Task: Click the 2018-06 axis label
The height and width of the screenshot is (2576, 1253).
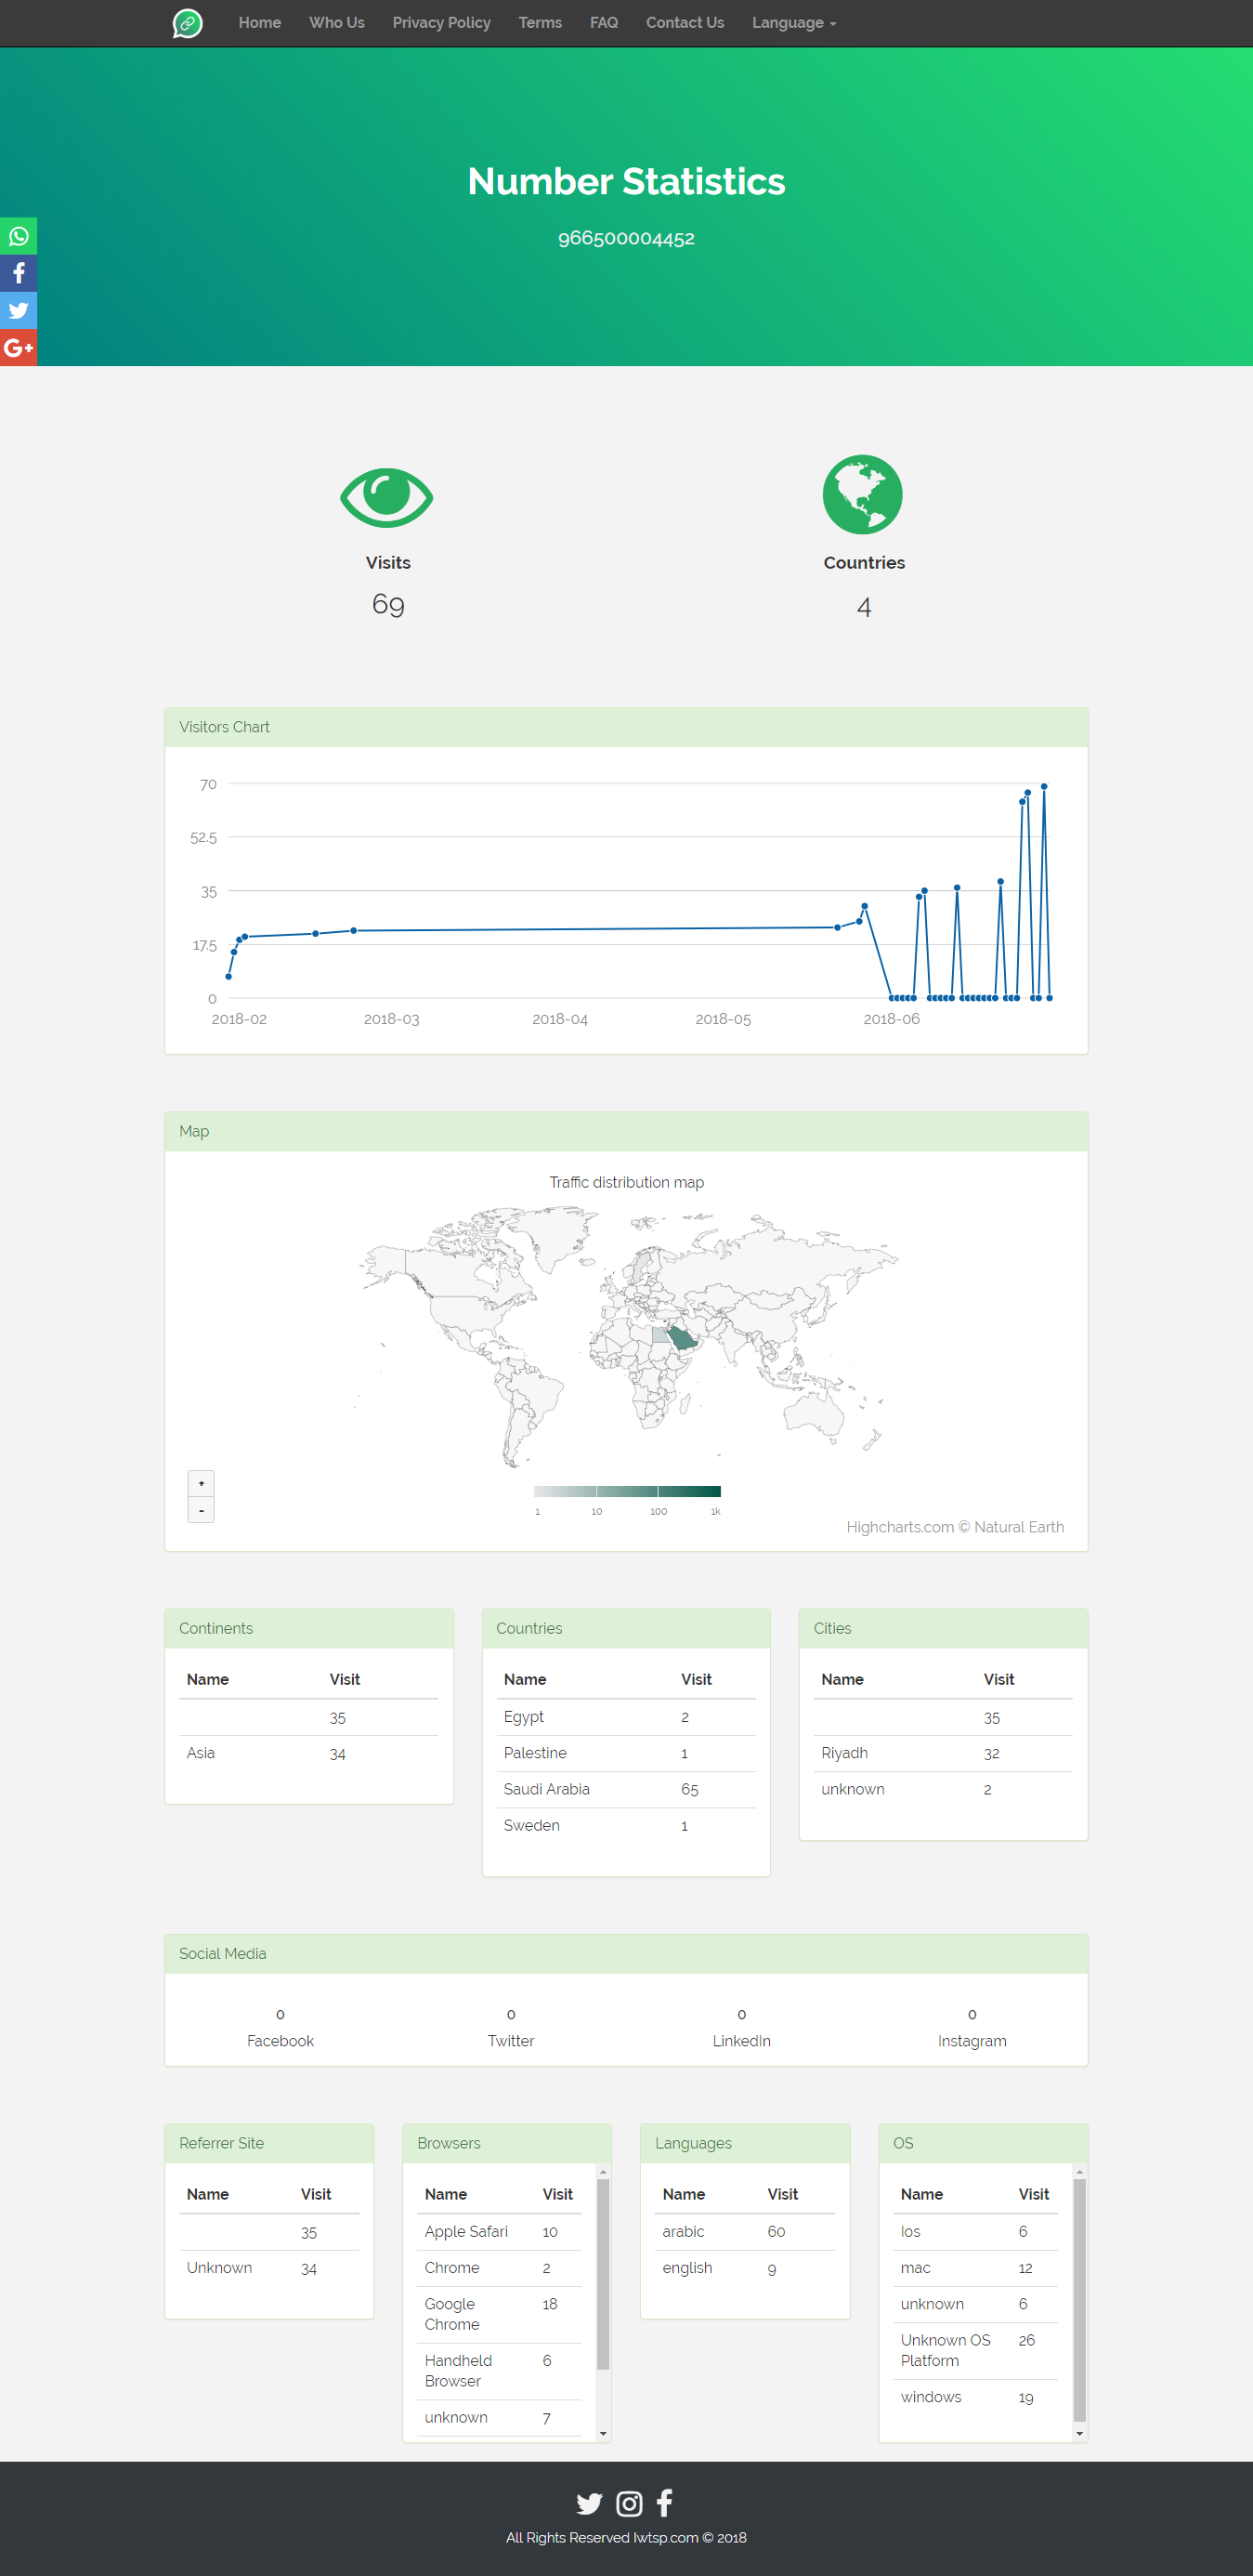Action: 892,1019
